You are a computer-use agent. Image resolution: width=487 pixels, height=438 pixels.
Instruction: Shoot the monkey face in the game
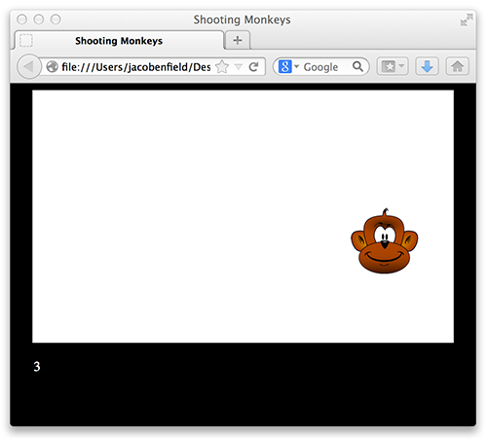pyautogui.click(x=385, y=241)
